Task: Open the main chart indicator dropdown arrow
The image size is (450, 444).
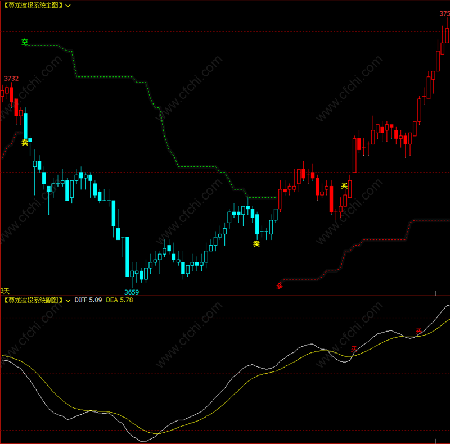Action: (x=68, y=6)
